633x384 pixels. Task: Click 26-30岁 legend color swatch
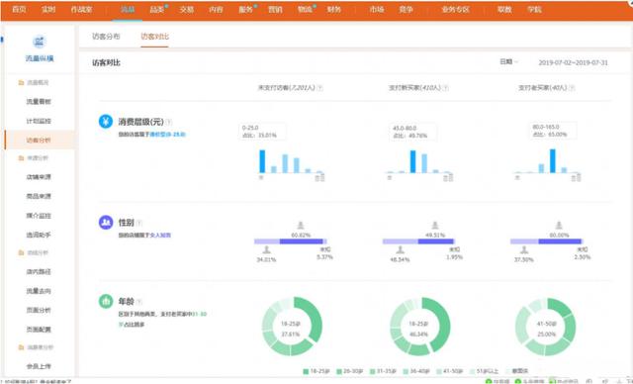(339, 371)
